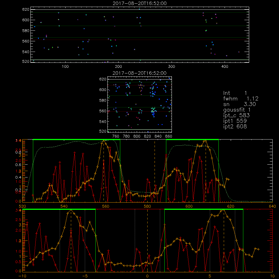Click the thick green bar over 590–614 in profile plot

[x=192, y=139]
